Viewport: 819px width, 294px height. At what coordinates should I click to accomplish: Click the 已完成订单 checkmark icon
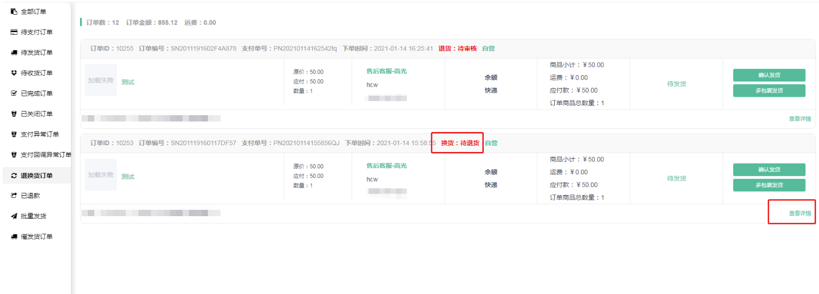click(14, 94)
